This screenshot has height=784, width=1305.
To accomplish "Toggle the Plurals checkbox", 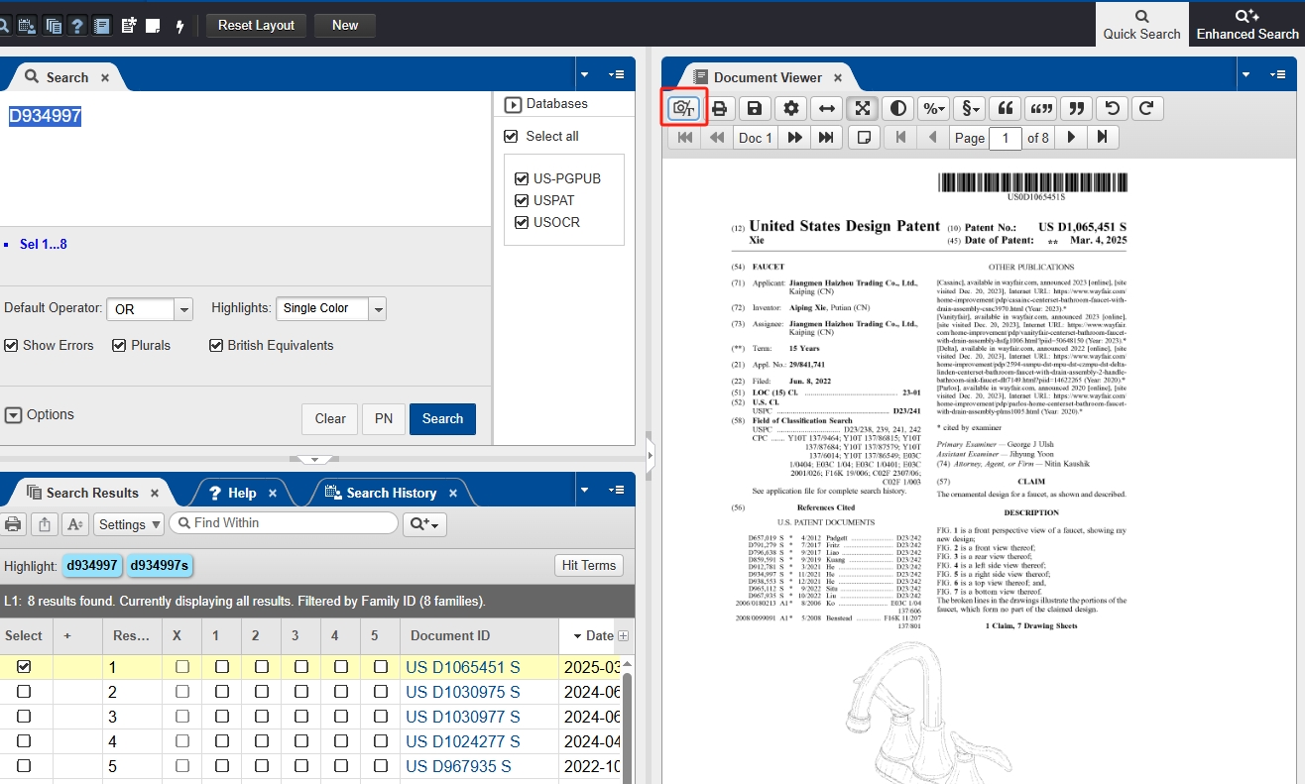I will [119, 346].
